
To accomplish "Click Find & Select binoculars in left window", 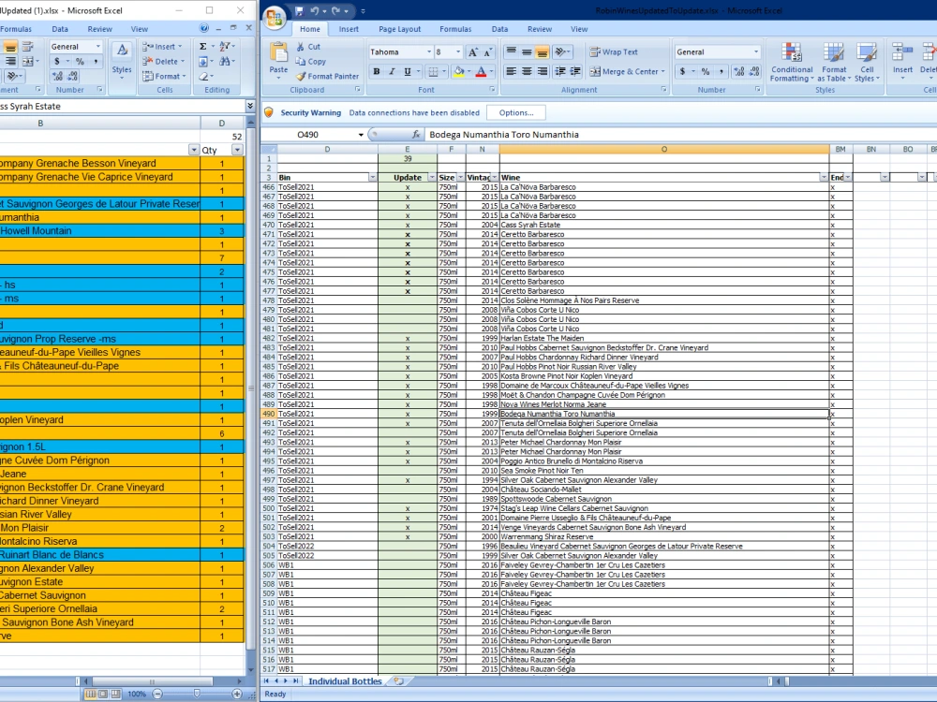I will [x=225, y=62].
